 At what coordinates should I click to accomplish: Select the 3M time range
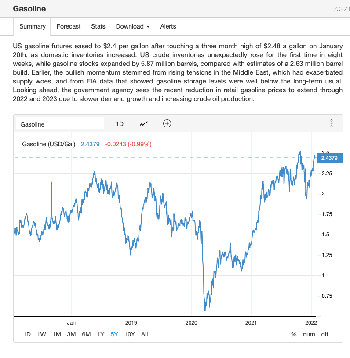click(x=71, y=334)
